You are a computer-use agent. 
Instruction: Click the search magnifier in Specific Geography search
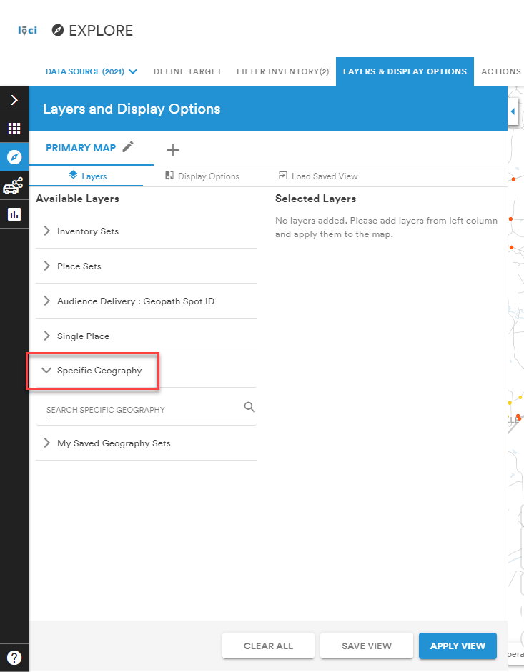[249, 406]
